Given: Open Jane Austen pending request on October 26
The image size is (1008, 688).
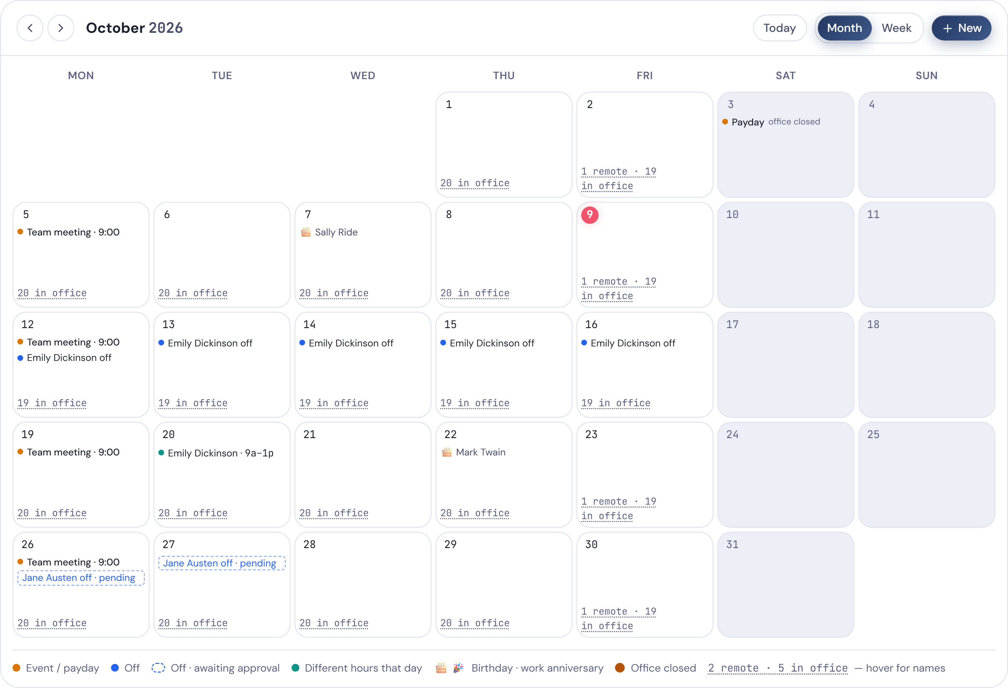Looking at the screenshot, I should pos(81,578).
